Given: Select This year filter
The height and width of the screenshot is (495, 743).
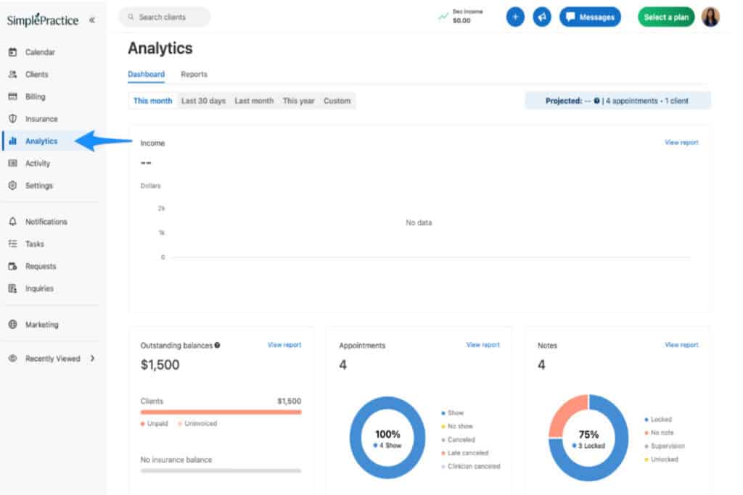Looking at the screenshot, I should [x=298, y=101].
